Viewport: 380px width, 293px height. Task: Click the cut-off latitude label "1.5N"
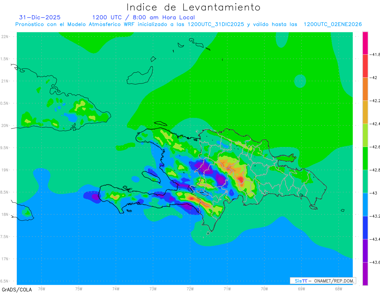pyautogui.click(x=4, y=59)
